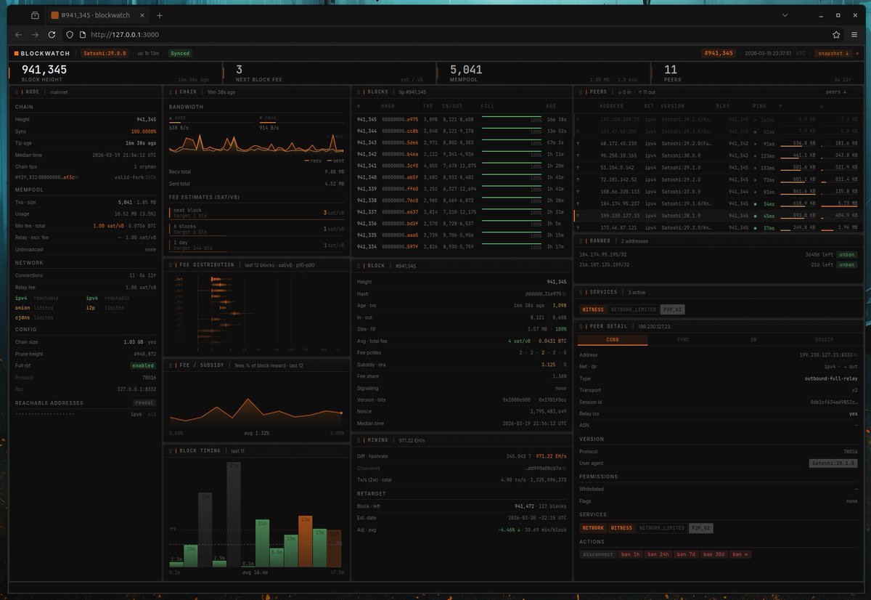Click the Full rbf enabled badge
871x600 pixels.
[x=143, y=365]
